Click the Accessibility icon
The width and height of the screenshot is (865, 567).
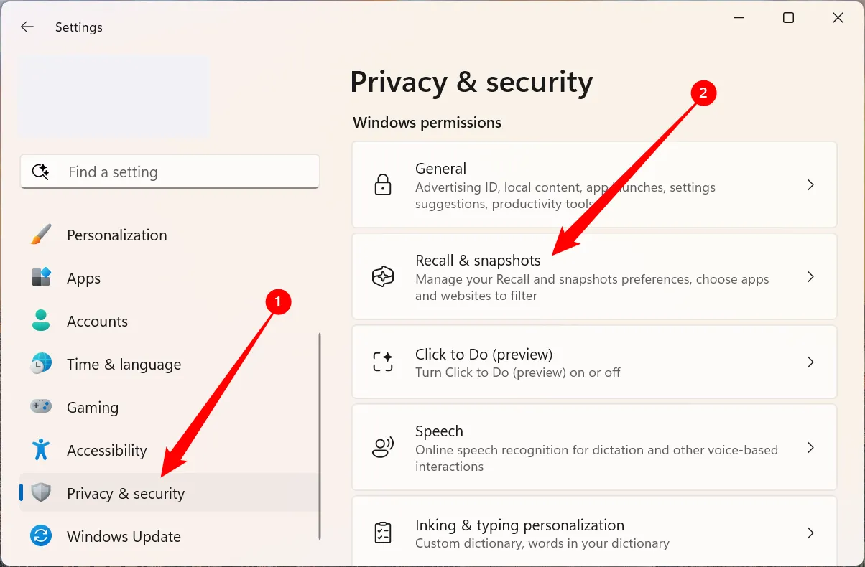point(41,450)
